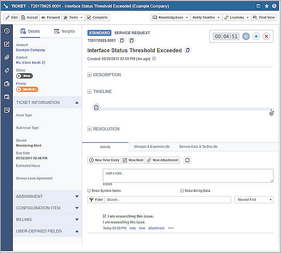Copy ticket title using icon beside heading

188,51
